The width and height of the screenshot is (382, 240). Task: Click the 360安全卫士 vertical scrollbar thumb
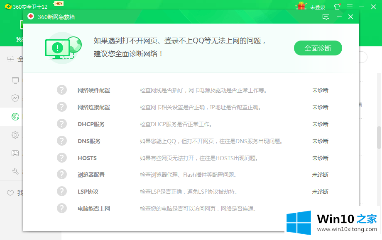379,137
